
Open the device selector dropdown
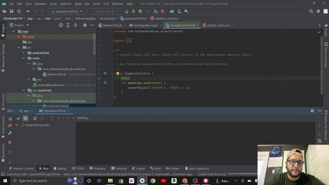(104, 11)
